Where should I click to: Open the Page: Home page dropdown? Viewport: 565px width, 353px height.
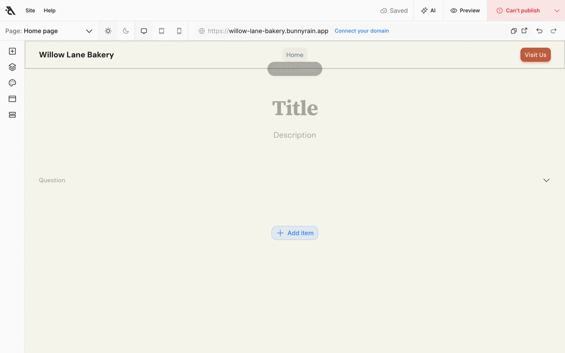(x=49, y=31)
